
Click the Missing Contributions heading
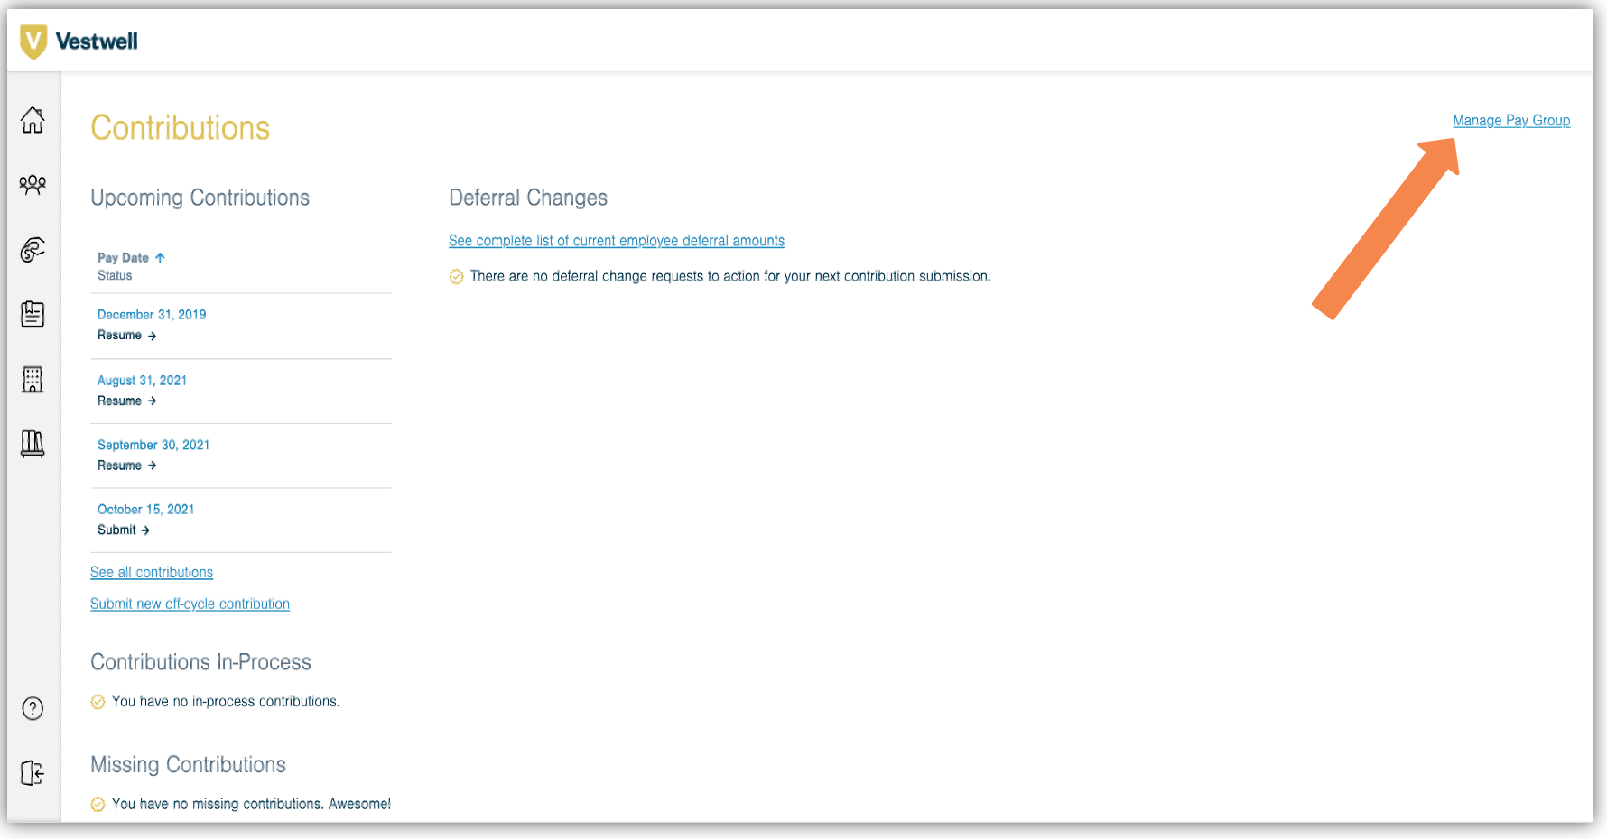pyautogui.click(x=188, y=765)
